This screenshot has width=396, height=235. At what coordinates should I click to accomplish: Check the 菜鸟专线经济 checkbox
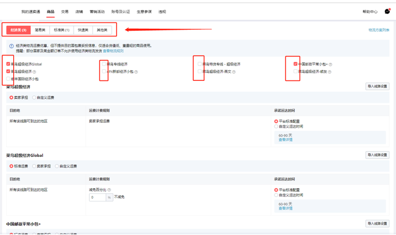point(104,64)
